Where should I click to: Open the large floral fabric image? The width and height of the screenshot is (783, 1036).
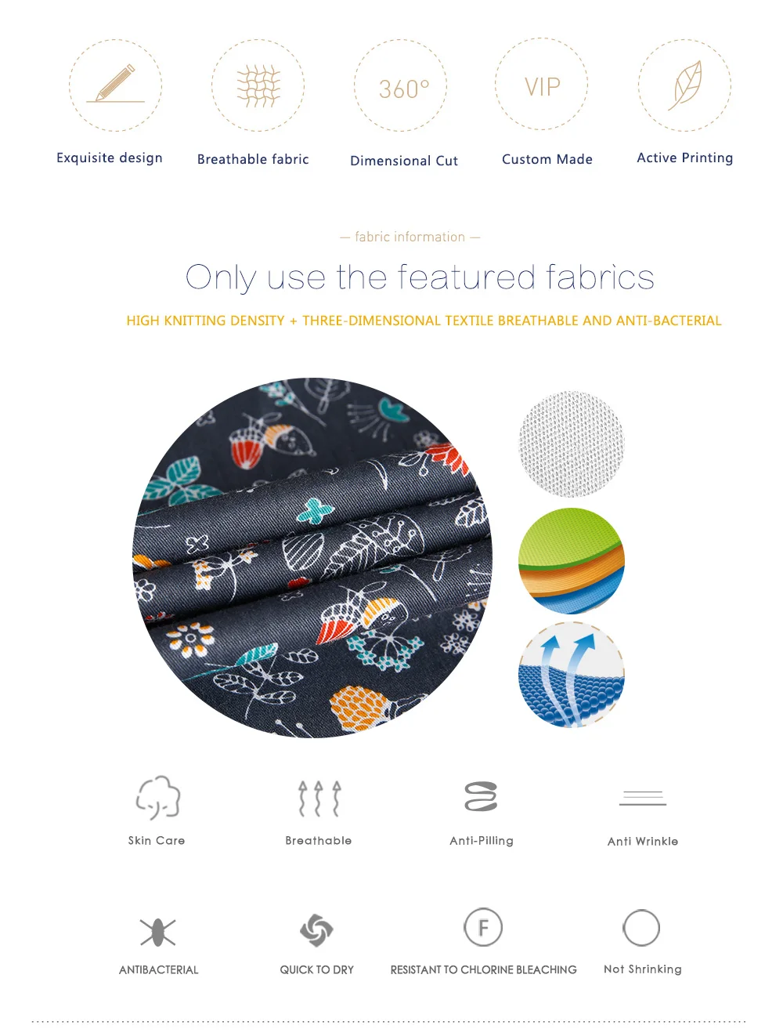coord(312,558)
